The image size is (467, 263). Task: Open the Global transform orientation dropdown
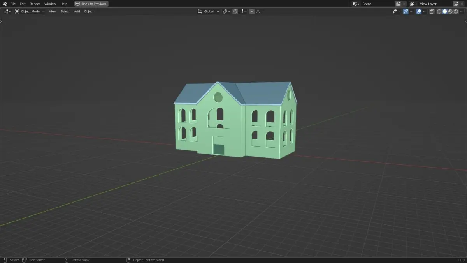(209, 11)
